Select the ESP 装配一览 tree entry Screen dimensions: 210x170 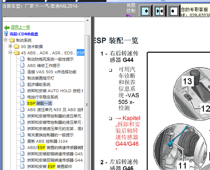click(40, 103)
